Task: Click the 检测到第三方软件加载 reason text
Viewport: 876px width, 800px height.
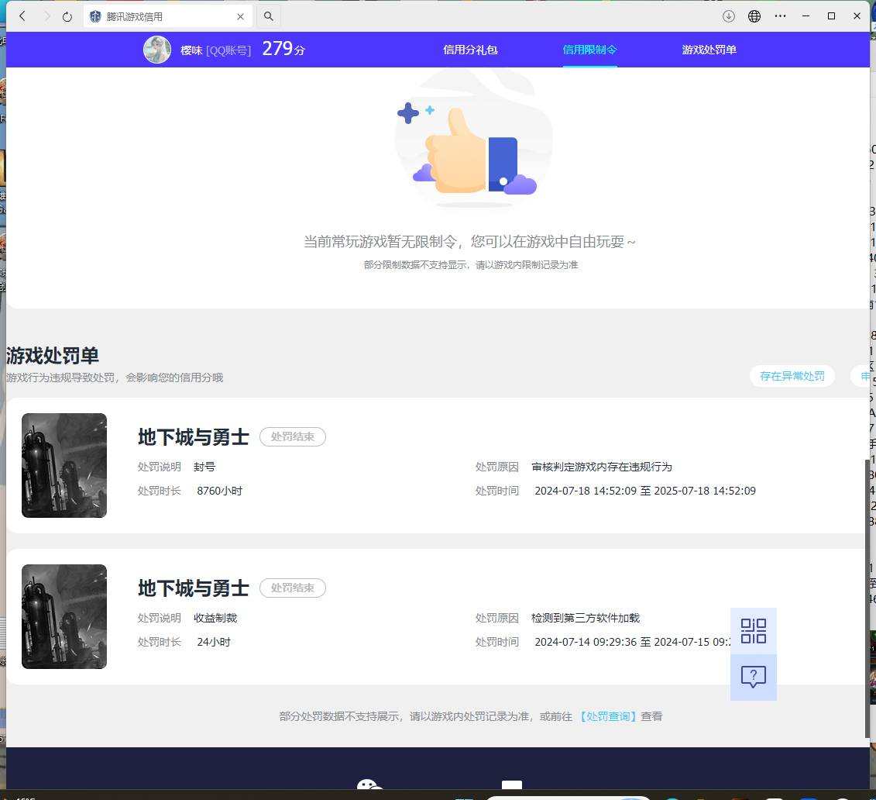Action: pos(586,618)
